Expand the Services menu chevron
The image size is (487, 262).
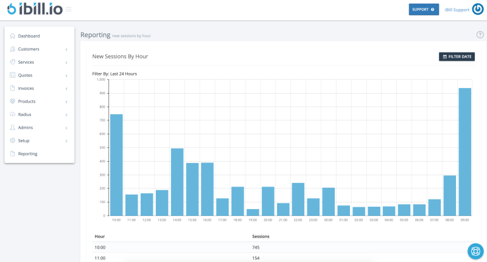[66, 63]
